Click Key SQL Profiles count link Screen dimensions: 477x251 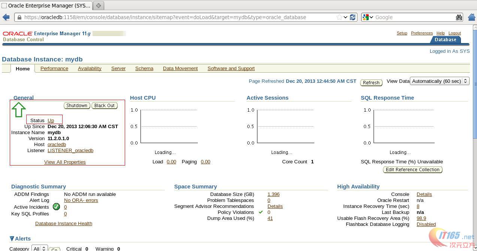tap(65, 214)
